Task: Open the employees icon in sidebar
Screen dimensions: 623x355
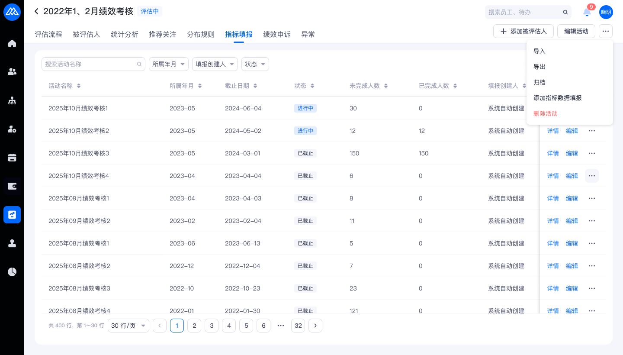Action: (x=12, y=72)
